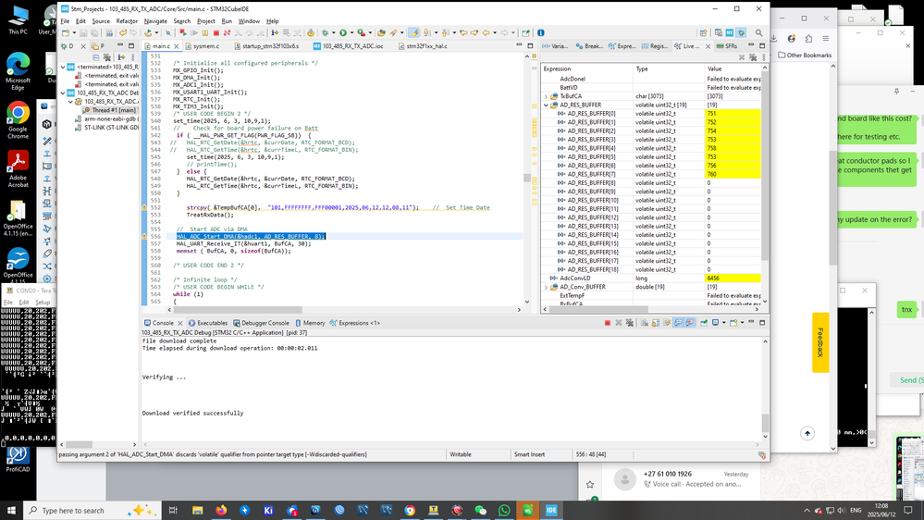Click the Open Perspective icon
The width and height of the screenshot is (924, 520).
(703, 33)
